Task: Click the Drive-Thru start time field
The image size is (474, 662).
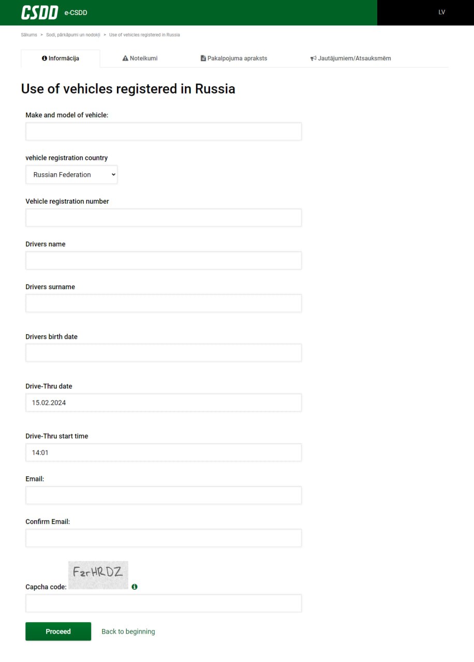Action: point(164,452)
